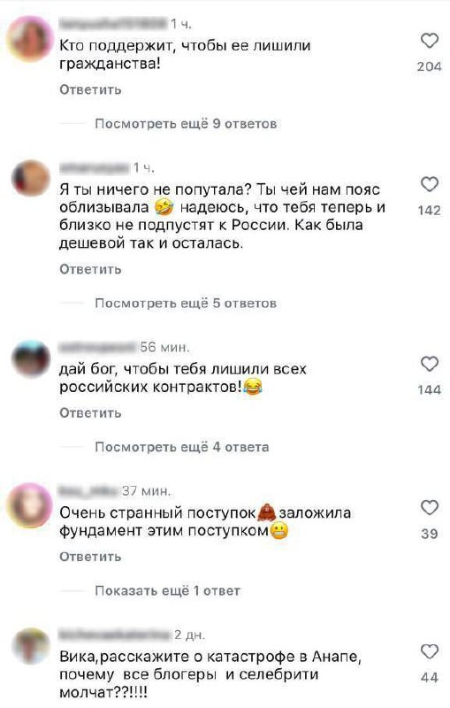Screen dimensions: 450x708
Task: Click Ответить under the 'пояс облизывала' comment
Action: point(90,269)
